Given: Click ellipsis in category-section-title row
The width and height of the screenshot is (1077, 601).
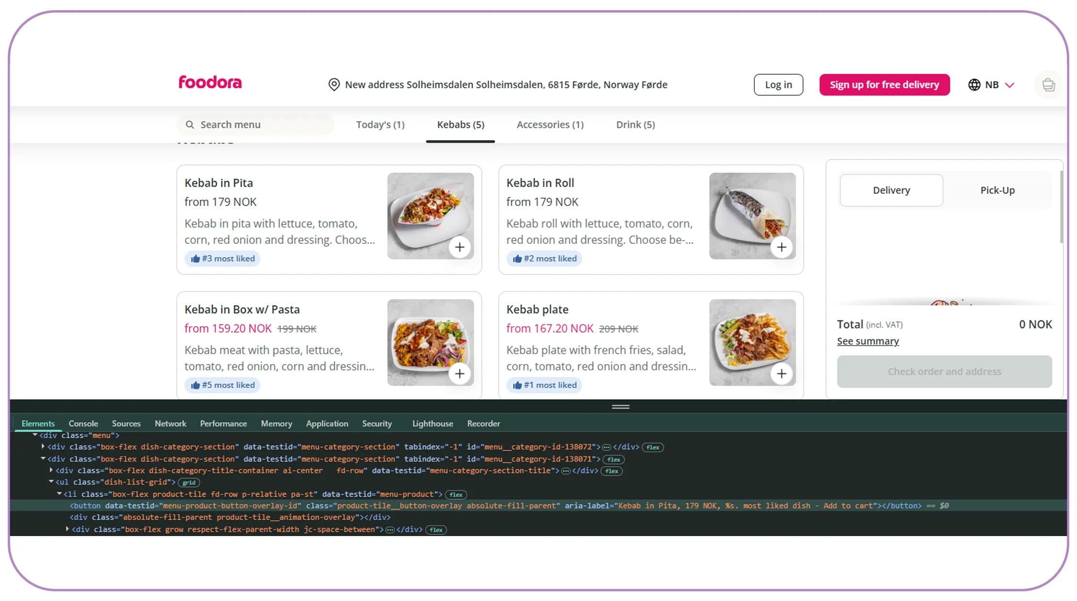Looking at the screenshot, I should point(565,471).
